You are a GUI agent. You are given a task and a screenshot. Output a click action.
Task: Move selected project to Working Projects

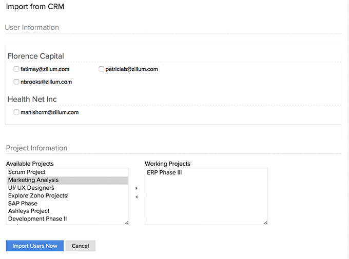[x=137, y=188]
